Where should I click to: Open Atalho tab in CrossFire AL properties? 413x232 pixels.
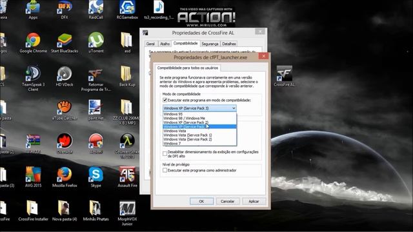(165, 44)
